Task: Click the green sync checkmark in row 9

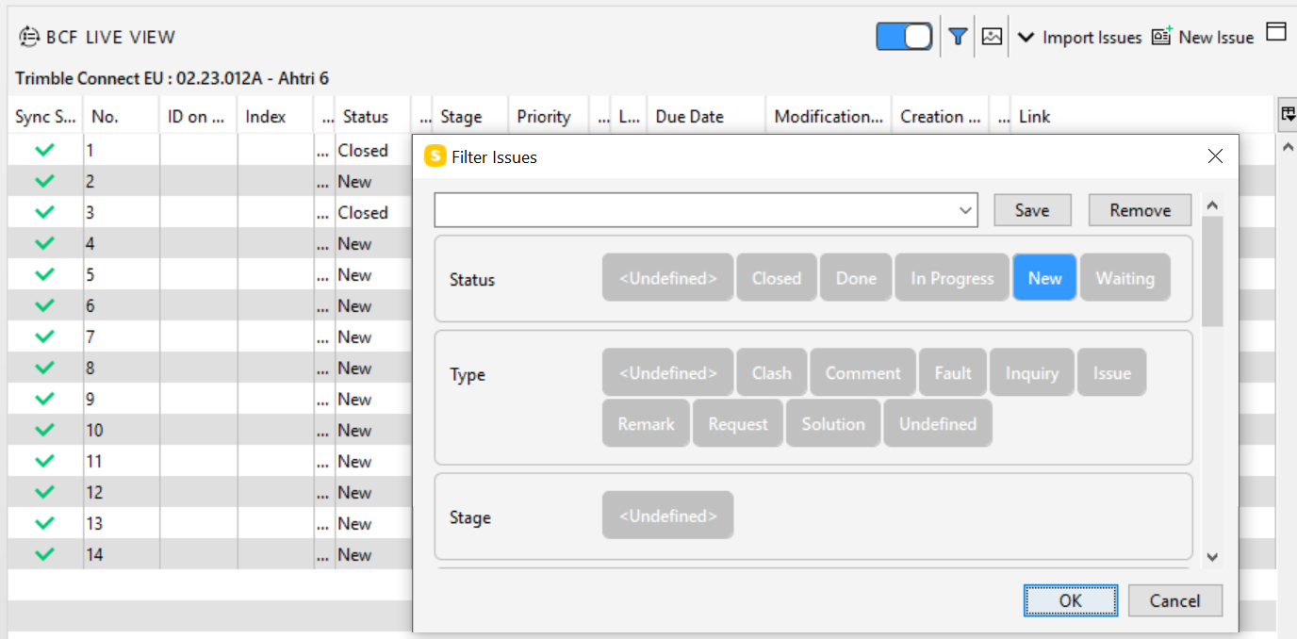Action: [x=45, y=399]
